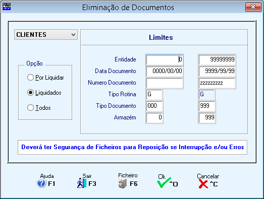This screenshot has width=264, height=199.
Task: Click Numero Documento end field zzzzzzzzz
Action: 217,83
